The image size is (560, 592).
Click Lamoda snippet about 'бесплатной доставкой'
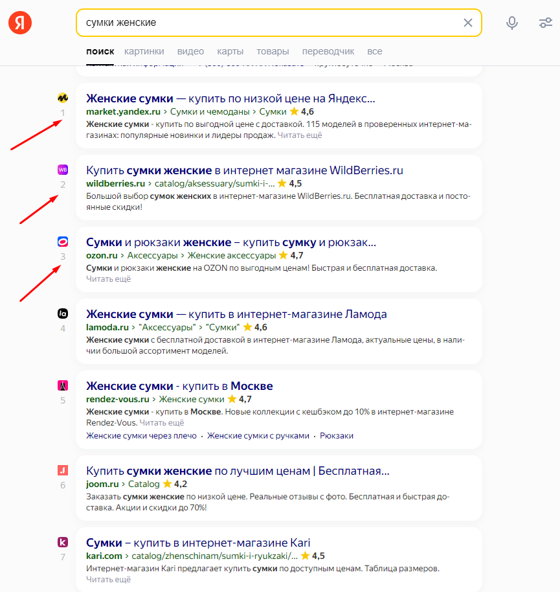click(x=275, y=345)
